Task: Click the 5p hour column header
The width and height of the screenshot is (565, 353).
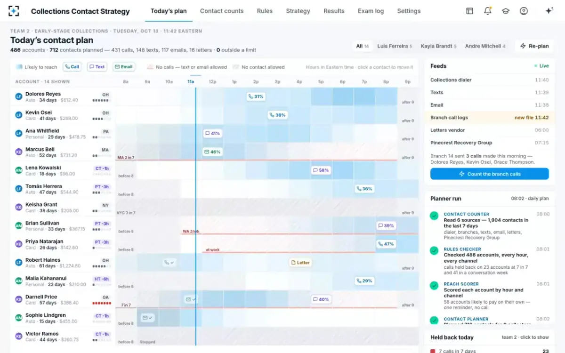Action: (x=321, y=82)
